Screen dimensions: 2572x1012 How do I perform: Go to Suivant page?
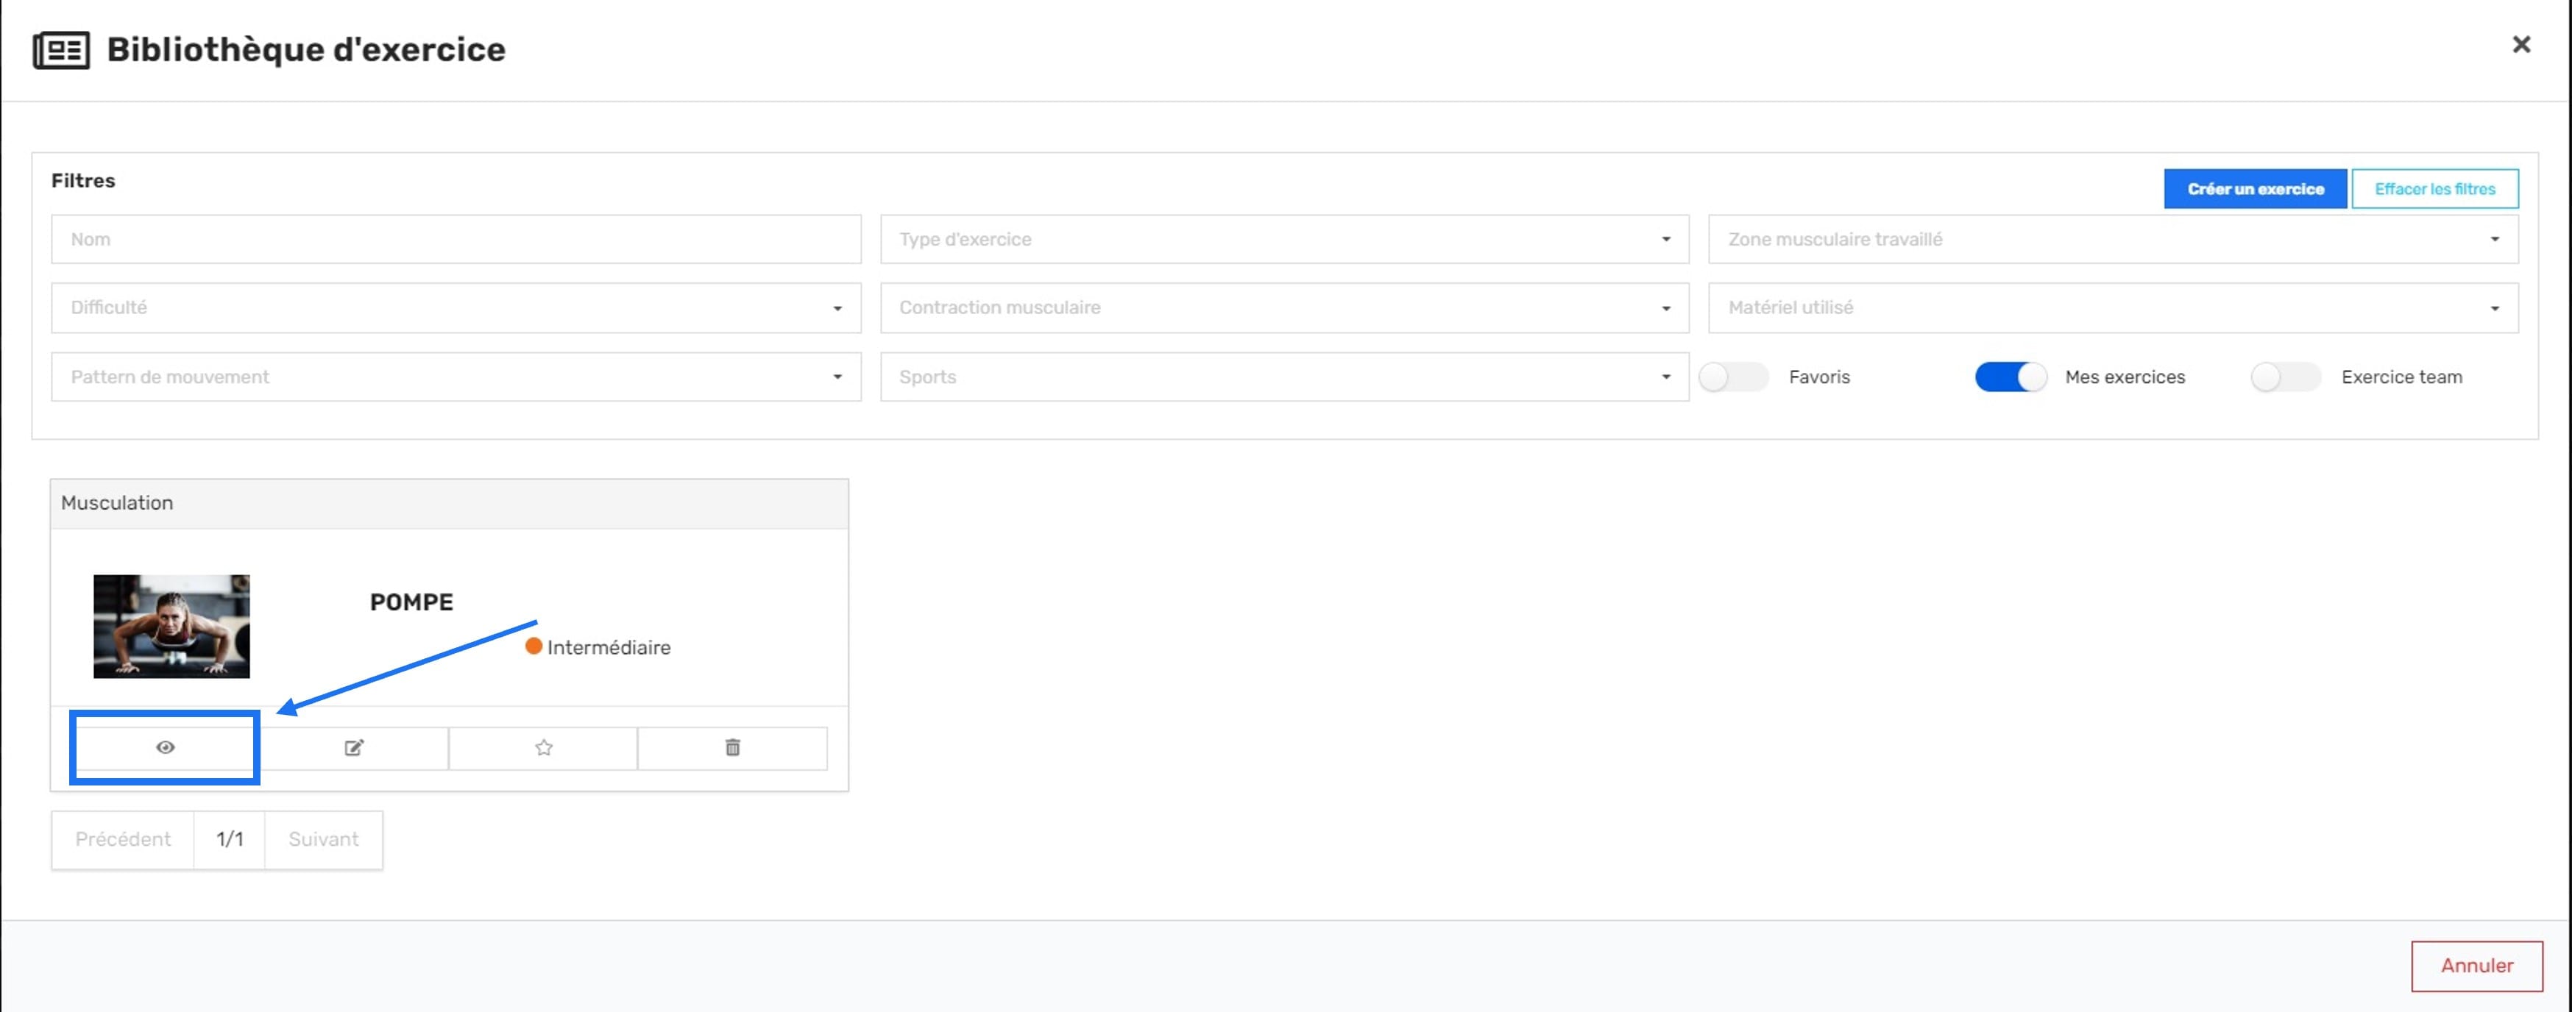[324, 839]
